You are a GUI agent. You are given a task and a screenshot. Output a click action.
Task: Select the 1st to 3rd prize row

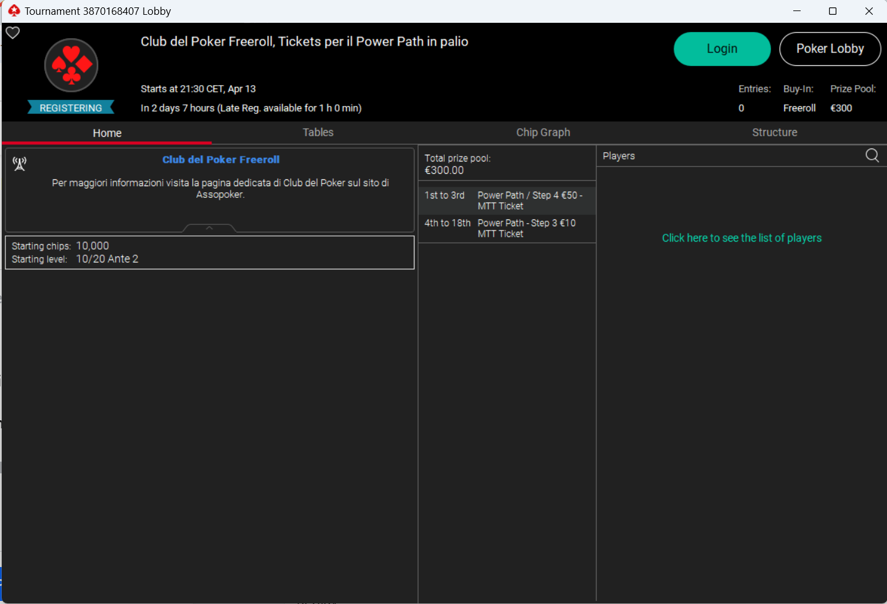point(507,200)
